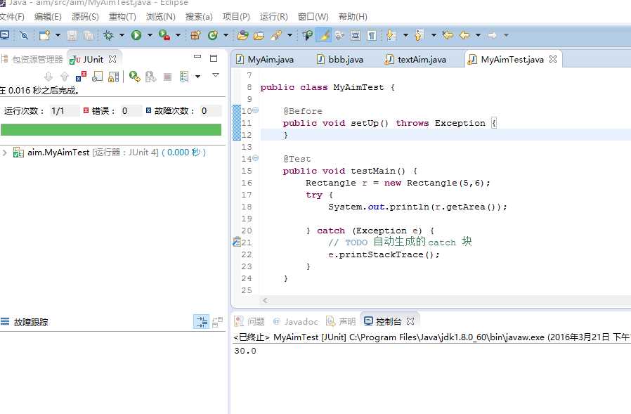
Task: Click the New Java Class icon
Action: click(212, 35)
